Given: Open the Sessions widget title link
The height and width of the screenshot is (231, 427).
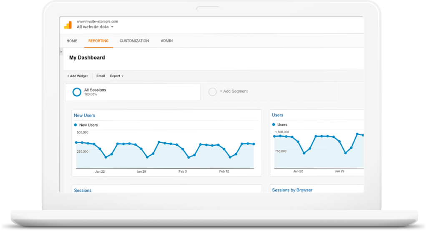Looking at the screenshot, I should tap(83, 191).
